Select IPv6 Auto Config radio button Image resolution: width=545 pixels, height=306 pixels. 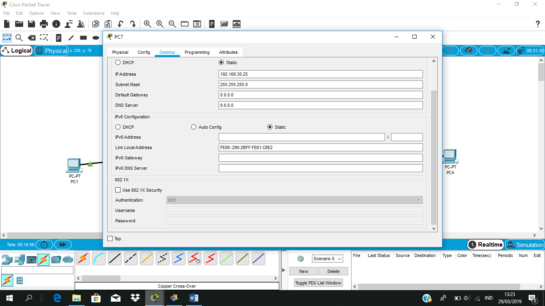coord(194,127)
